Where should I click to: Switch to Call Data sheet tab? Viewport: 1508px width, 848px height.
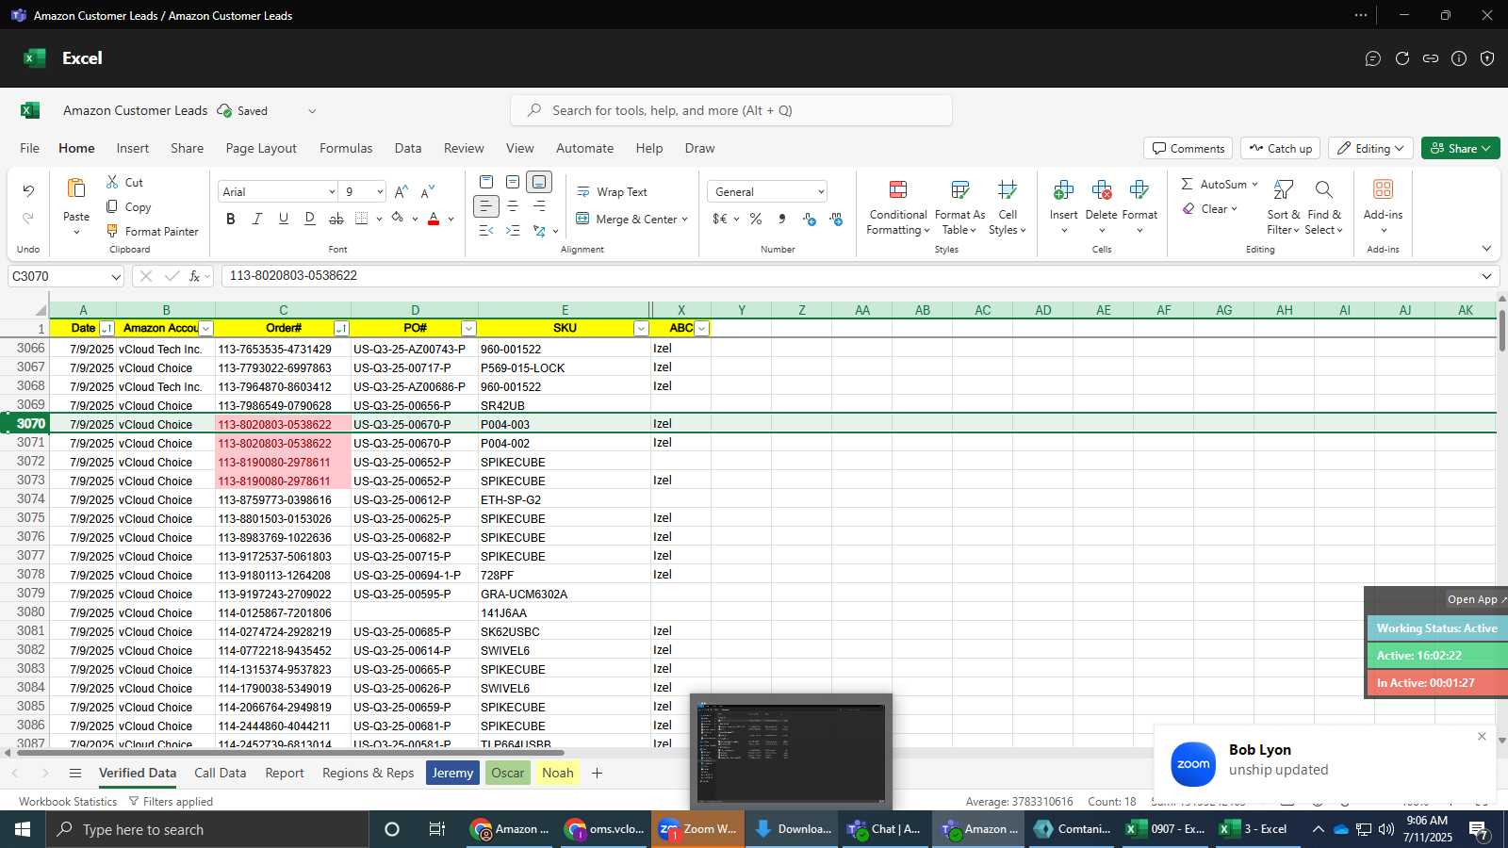(220, 774)
